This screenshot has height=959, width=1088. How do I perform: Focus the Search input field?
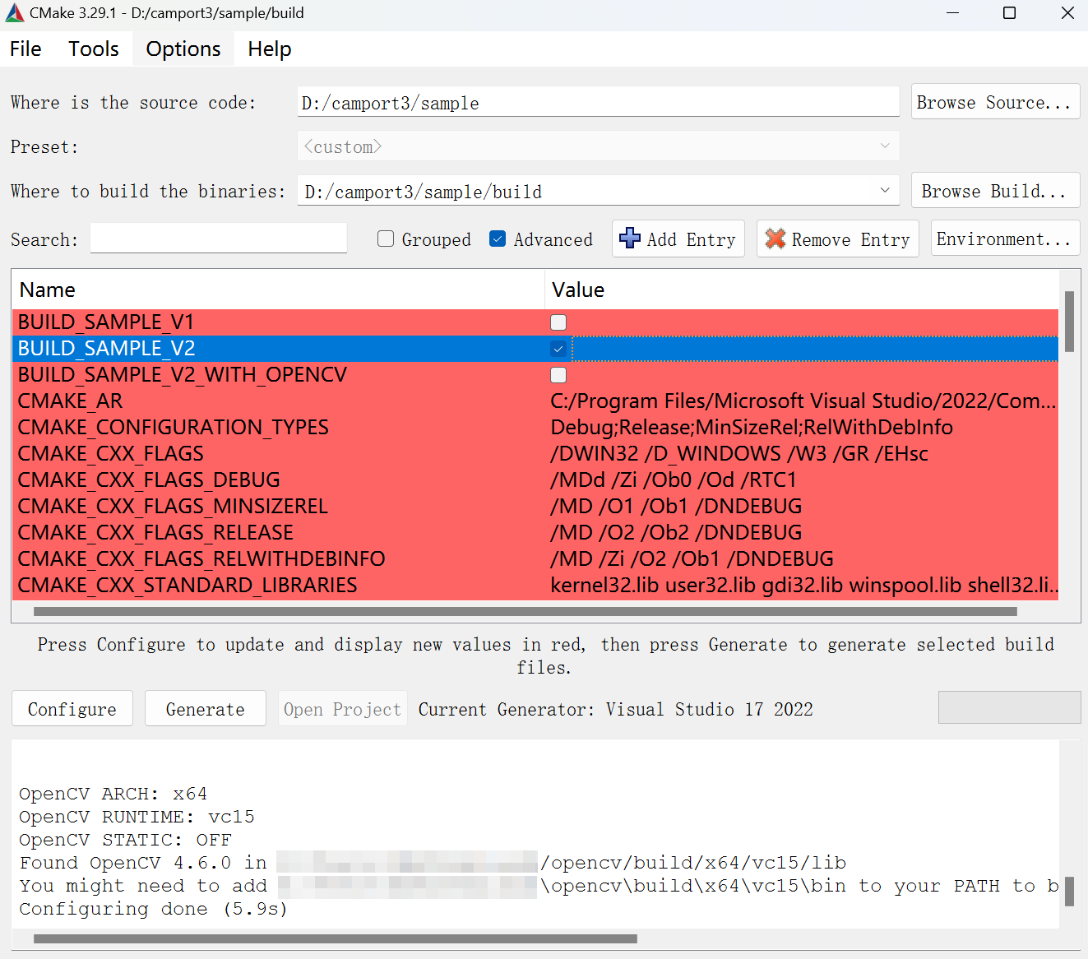(x=219, y=239)
